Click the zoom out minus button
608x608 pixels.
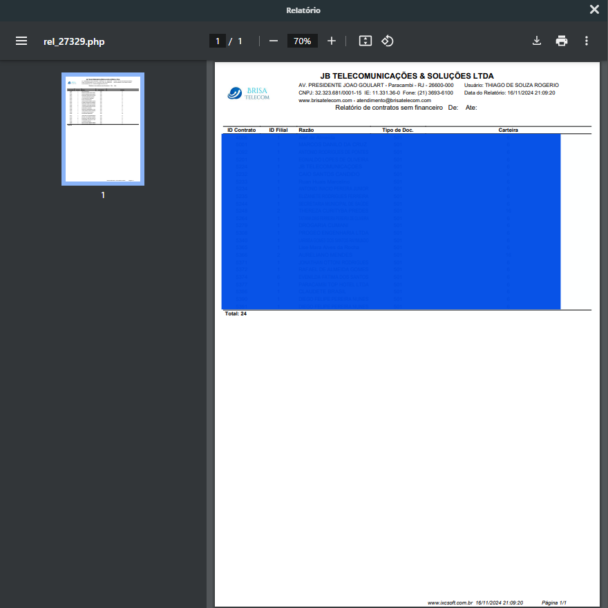(273, 41)
